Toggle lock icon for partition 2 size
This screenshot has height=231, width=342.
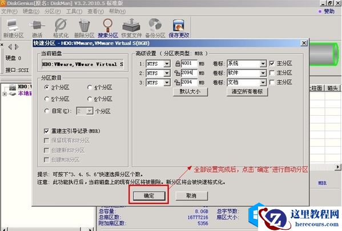(x=178, y=73)
